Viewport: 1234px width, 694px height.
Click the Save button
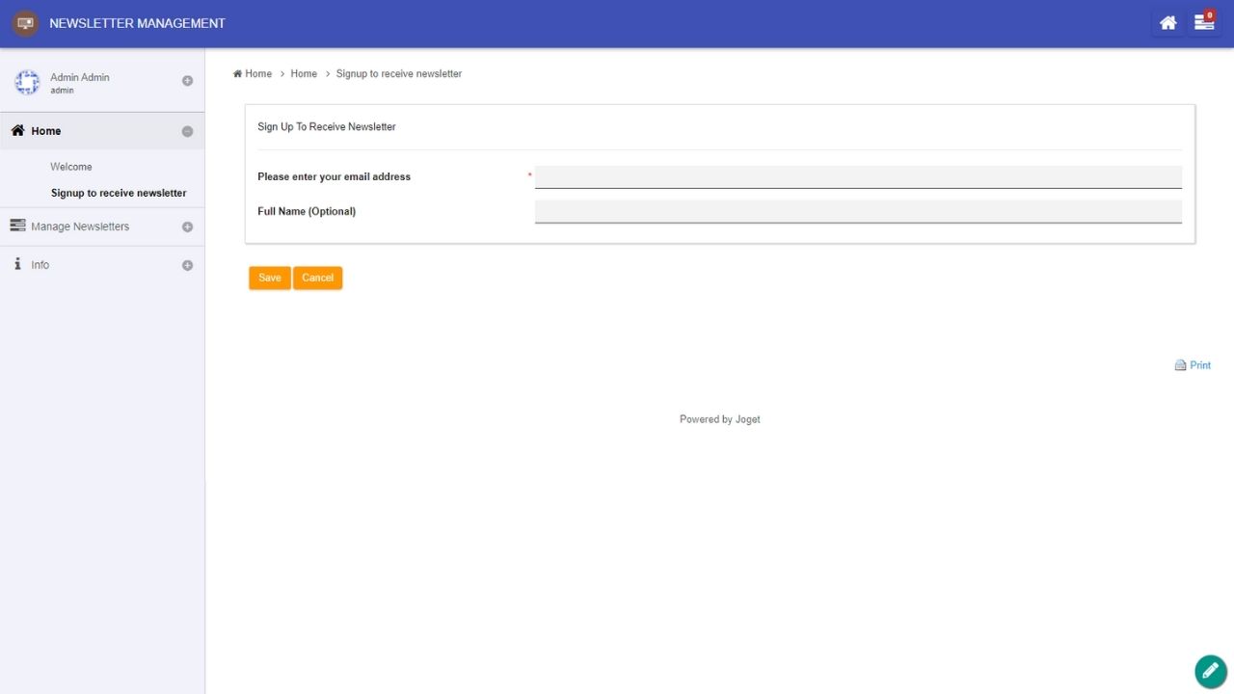point(270,278)
